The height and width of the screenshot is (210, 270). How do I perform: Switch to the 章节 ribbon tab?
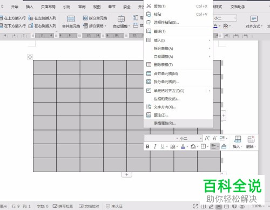coord(112,7)
